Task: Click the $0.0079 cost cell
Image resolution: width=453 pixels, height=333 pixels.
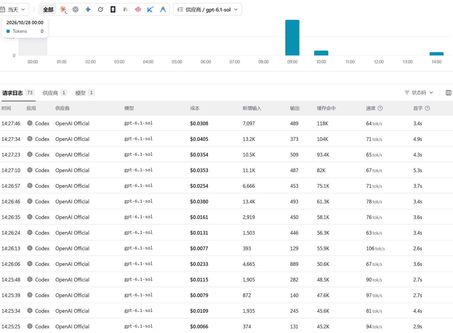Action: click(x=199, y=295)
